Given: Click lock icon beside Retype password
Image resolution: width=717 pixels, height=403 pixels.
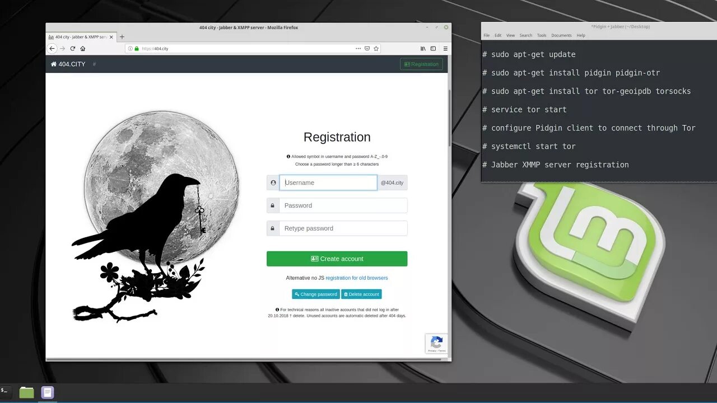Looking at the screenshot, I should (x=273, y=228).
